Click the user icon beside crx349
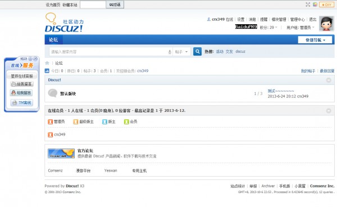The height and width of the screenshot is (207, 337). click(208, 19)
